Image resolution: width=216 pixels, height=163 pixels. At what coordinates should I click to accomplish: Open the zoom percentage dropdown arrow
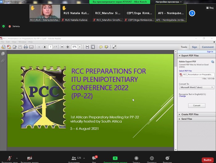click(x=80, y=47)
